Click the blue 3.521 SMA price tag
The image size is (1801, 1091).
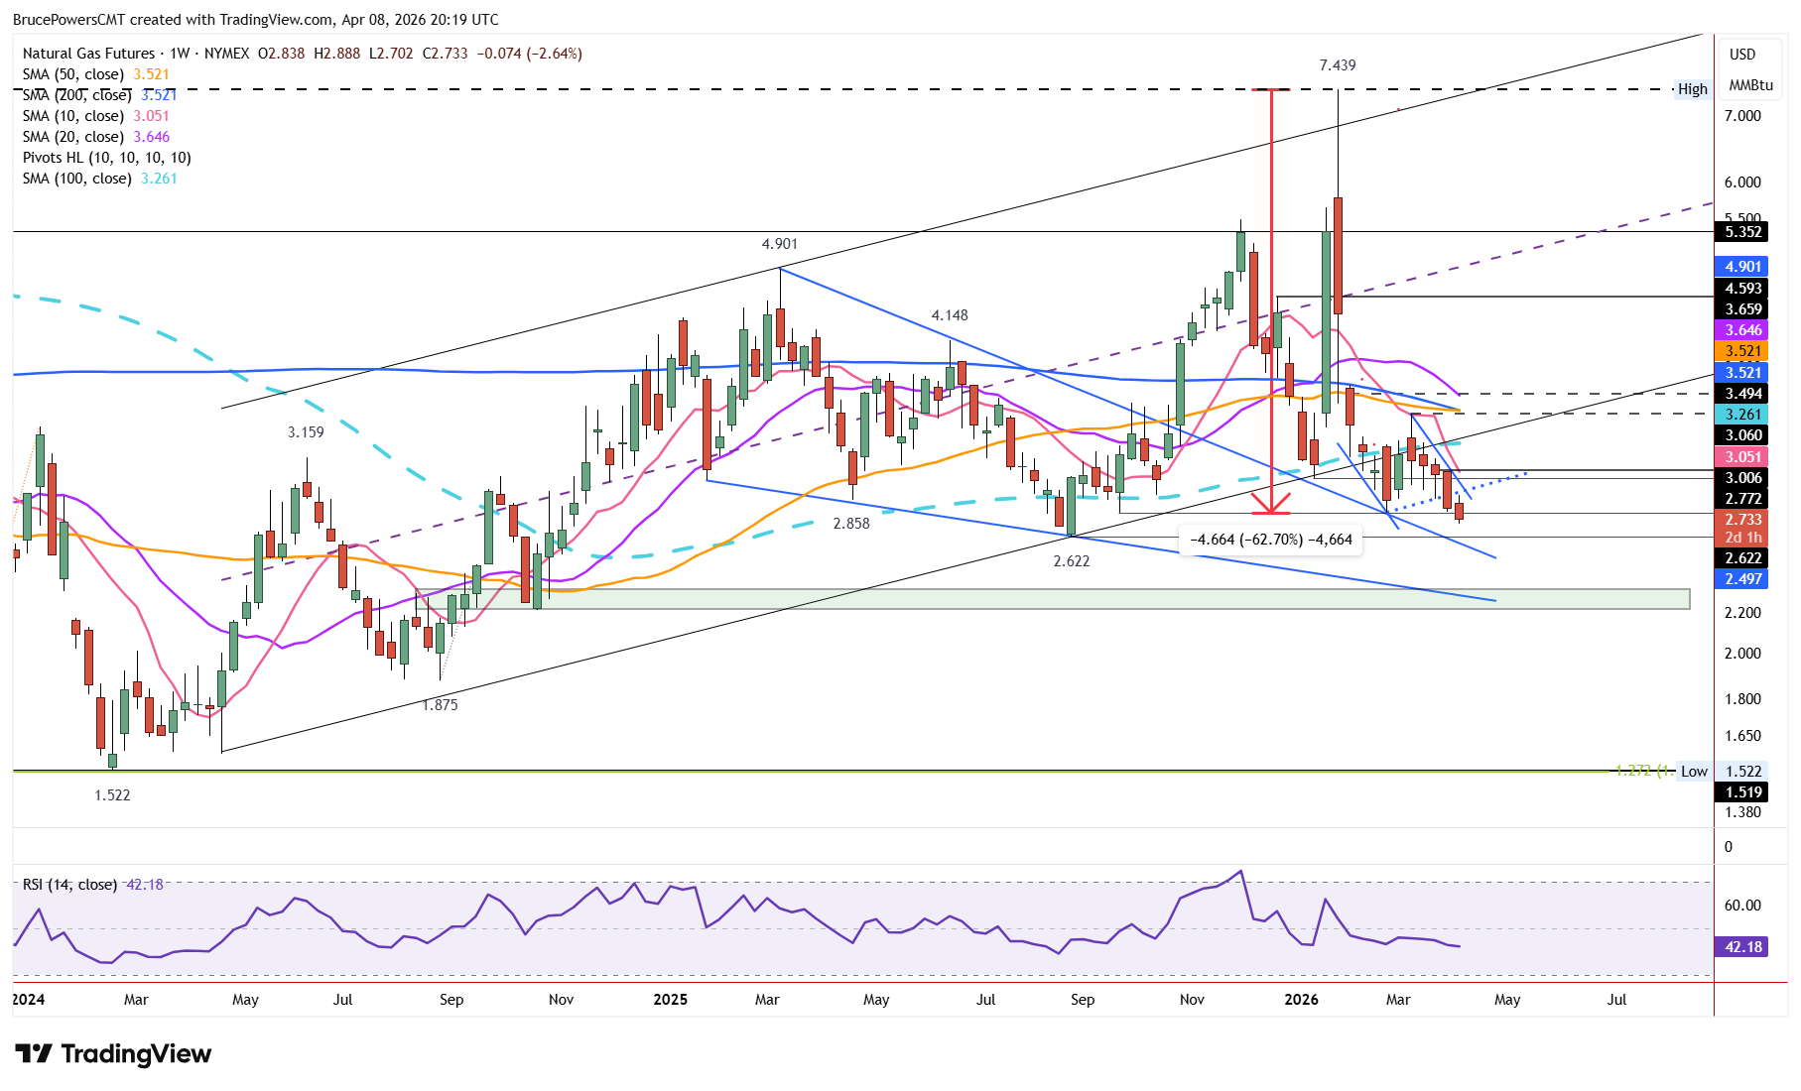tap(1743, 373)
